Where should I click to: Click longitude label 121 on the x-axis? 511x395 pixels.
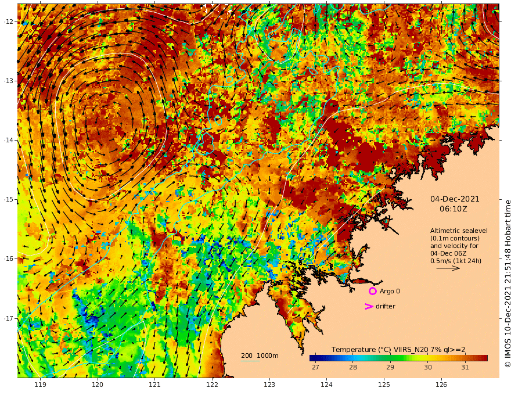155,385
